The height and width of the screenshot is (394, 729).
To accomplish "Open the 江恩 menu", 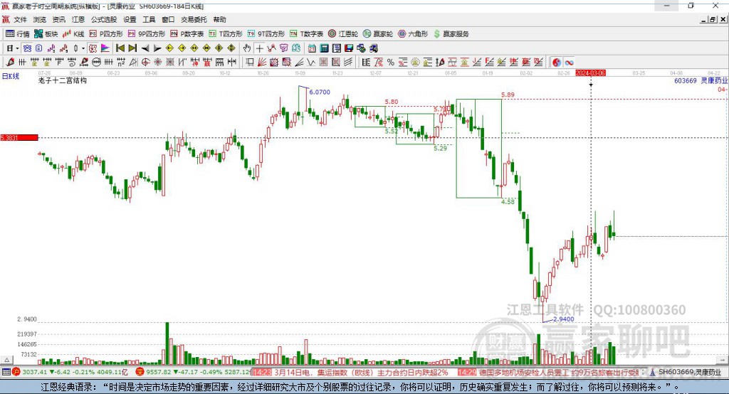I will click(x=78, y=19).
